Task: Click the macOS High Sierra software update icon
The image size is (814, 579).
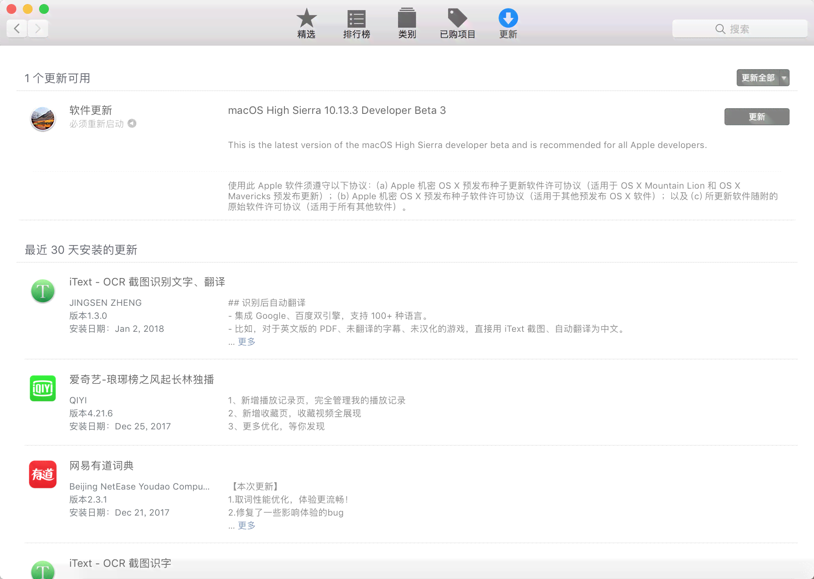Action: (x=43, y=119)
